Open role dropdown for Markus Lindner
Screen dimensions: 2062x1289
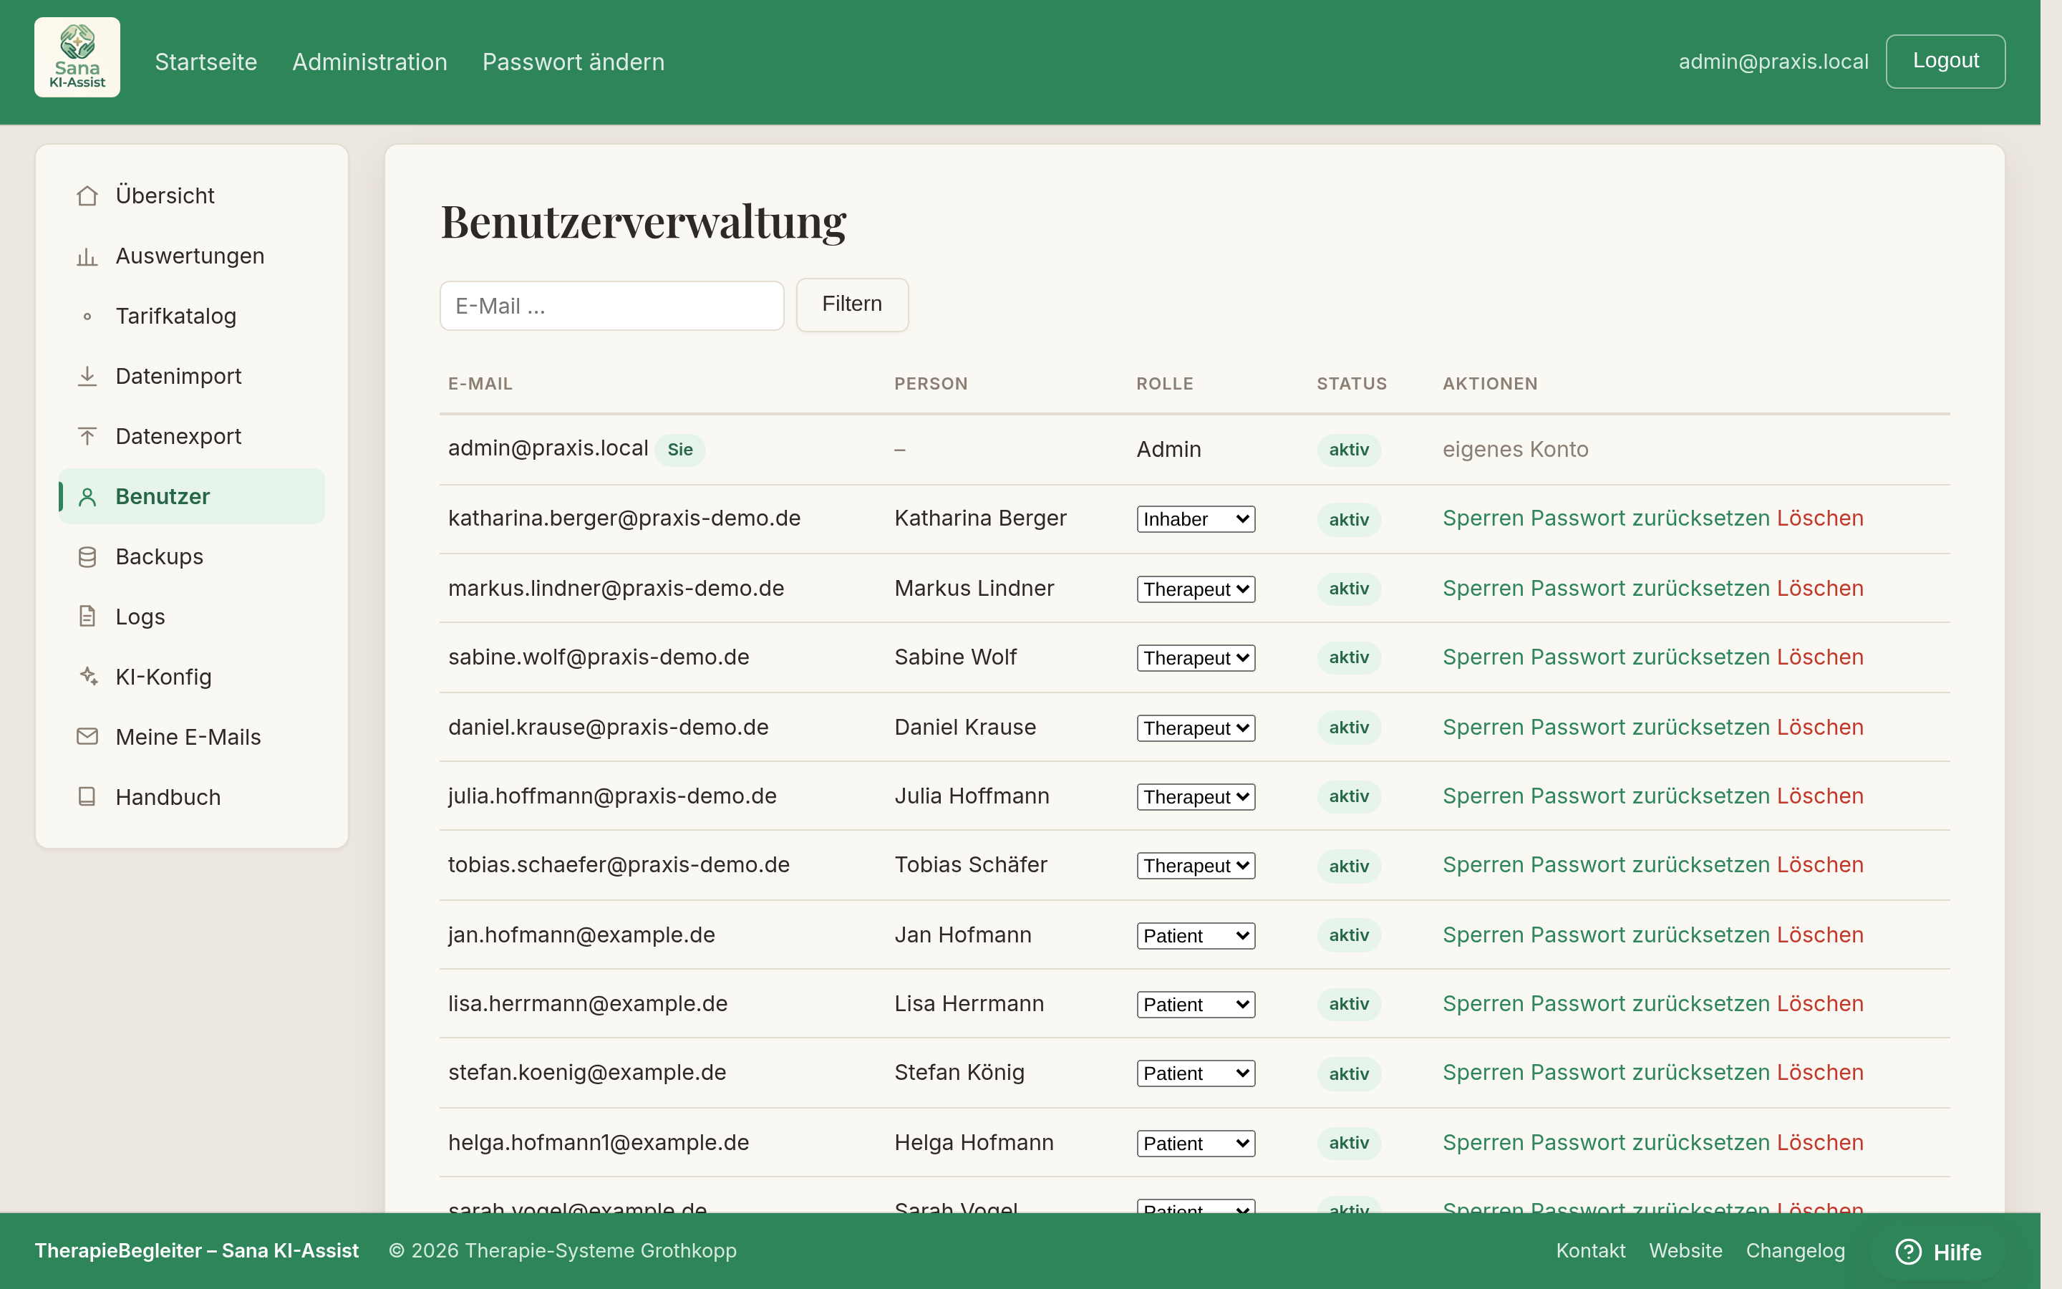tap(1196, 589)
